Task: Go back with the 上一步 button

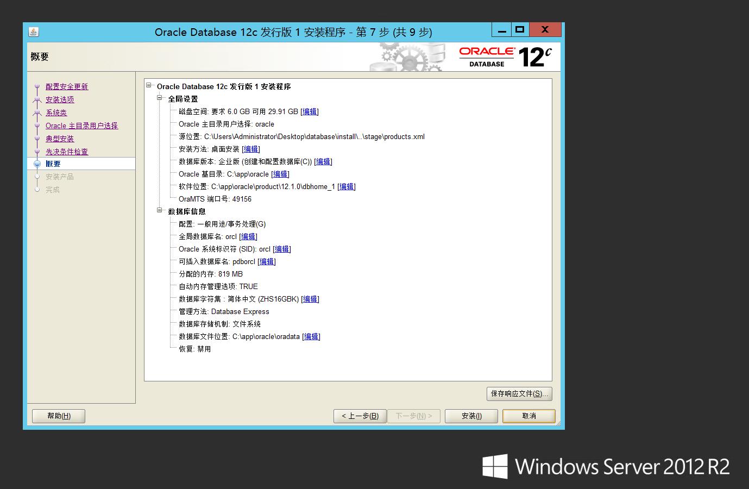Action: coord(360,416)
